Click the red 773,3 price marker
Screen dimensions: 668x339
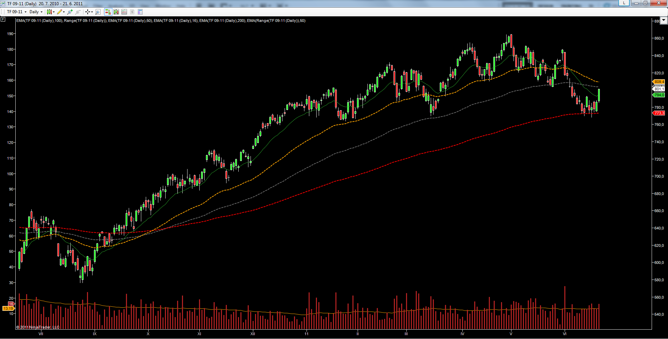(659, 113)
